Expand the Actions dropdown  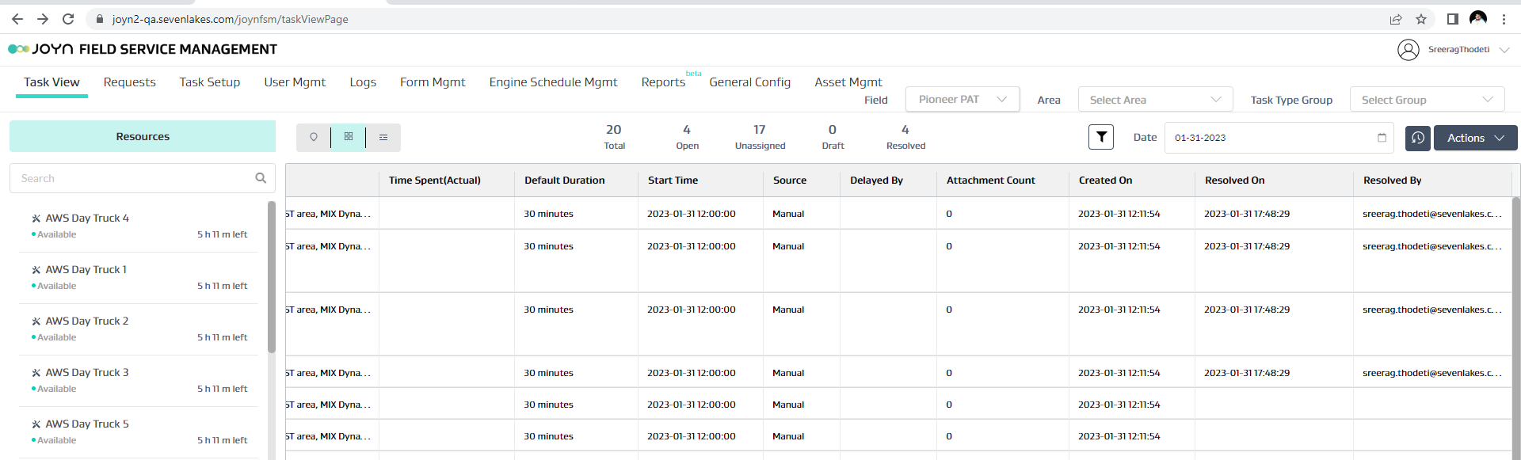click(x=1475, y=138)
